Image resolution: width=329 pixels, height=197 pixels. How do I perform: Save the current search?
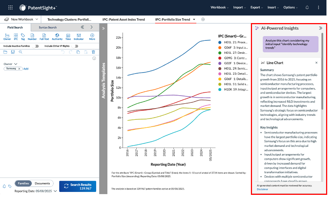point(13,52)
